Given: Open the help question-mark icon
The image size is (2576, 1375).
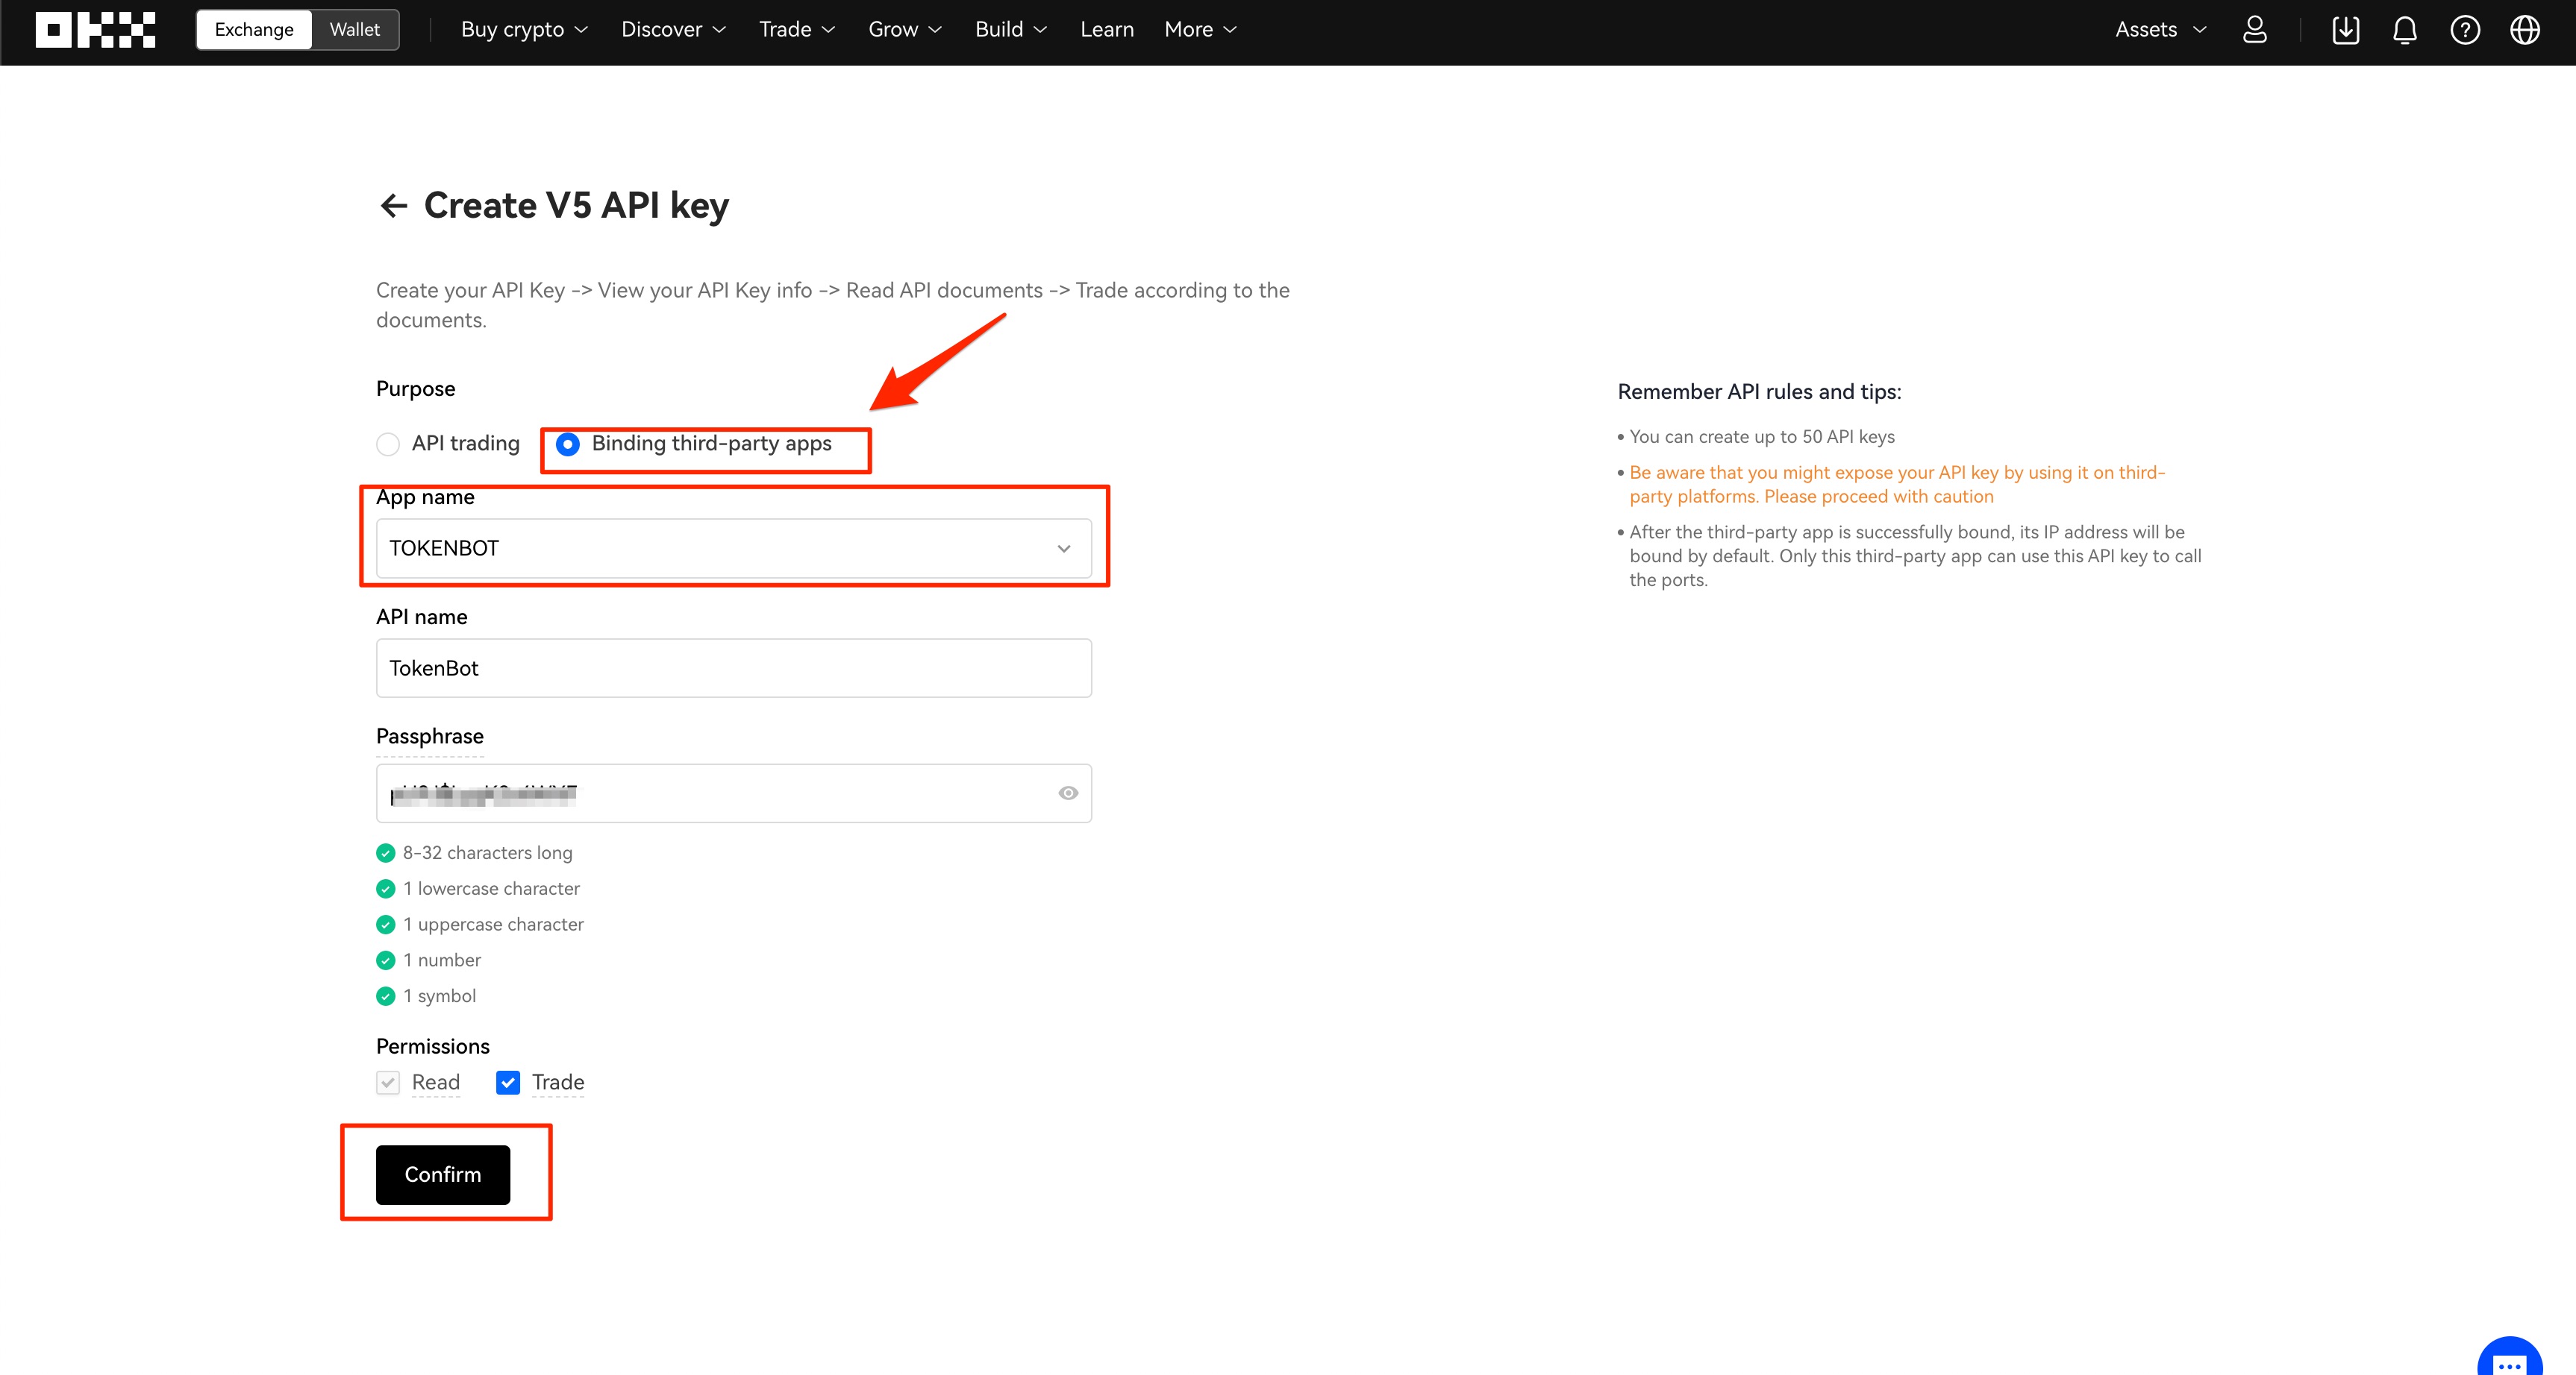Looking at the screenshot, I should coord(2465,30).
